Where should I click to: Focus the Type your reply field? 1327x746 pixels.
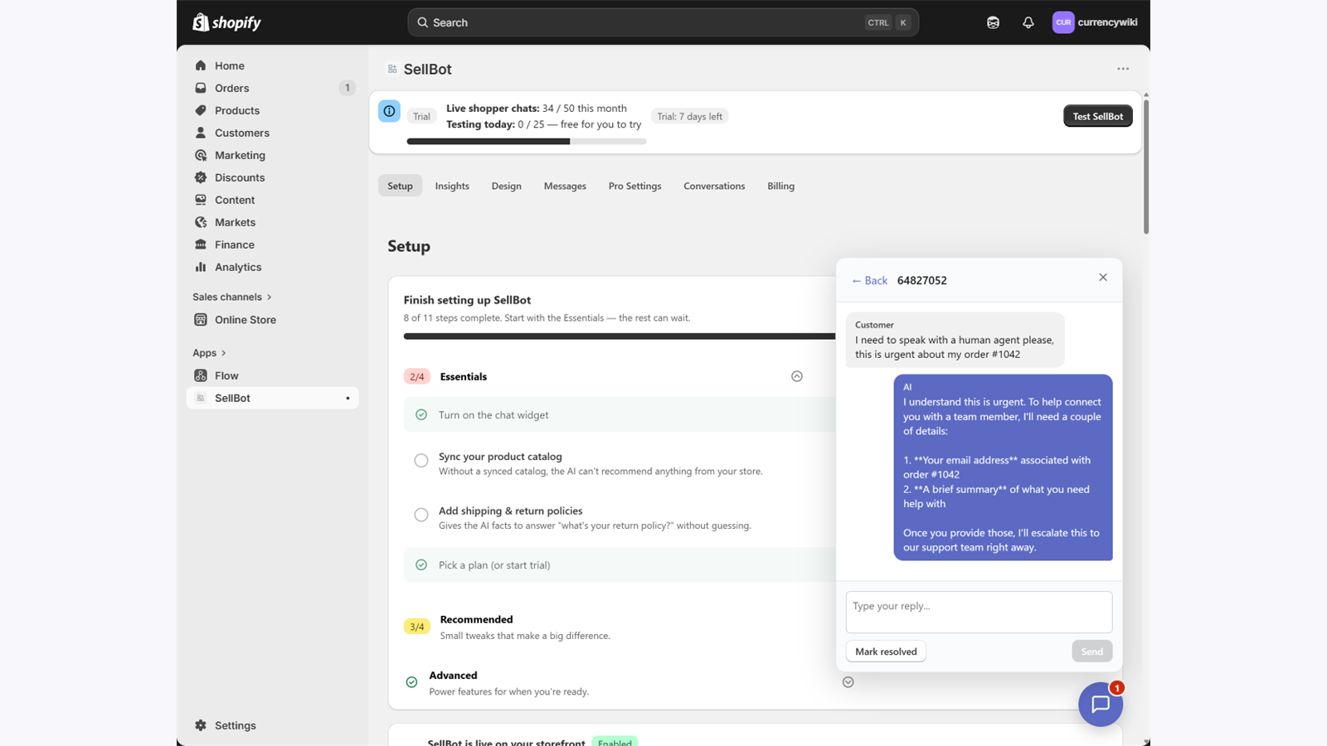pos(979,612)
